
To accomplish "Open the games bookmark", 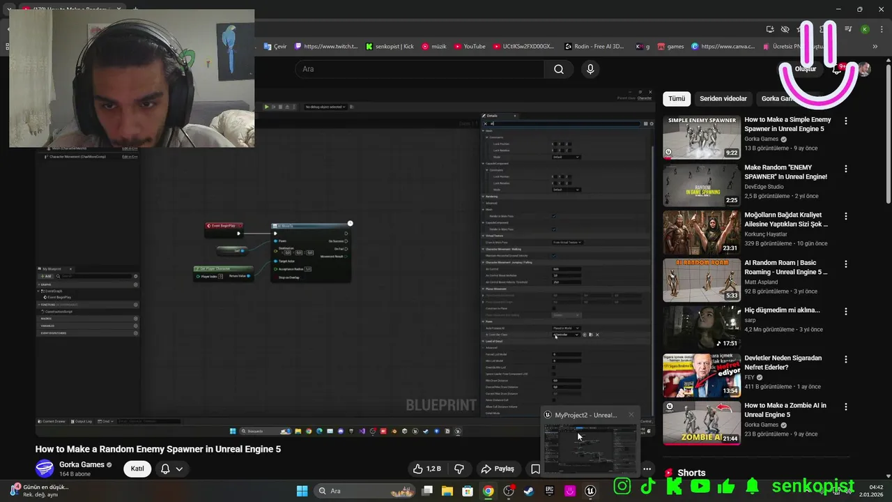I will tap(670, 47).
